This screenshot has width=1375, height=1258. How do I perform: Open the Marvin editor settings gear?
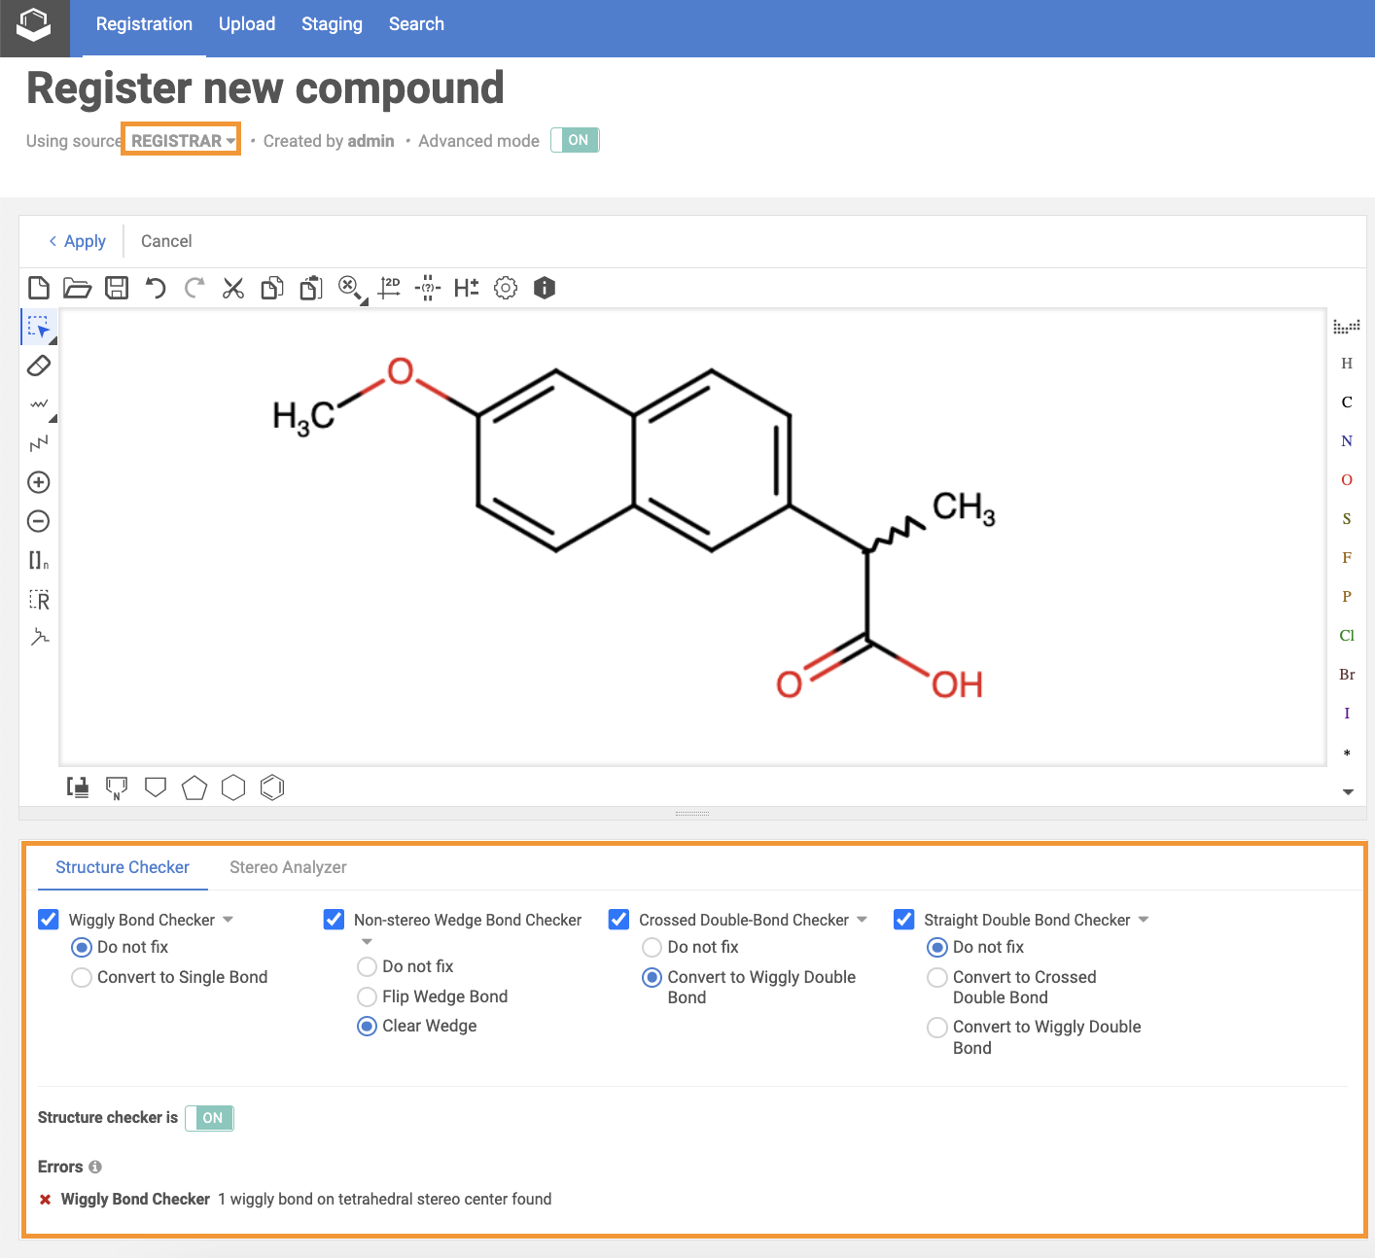coord(505,288)
